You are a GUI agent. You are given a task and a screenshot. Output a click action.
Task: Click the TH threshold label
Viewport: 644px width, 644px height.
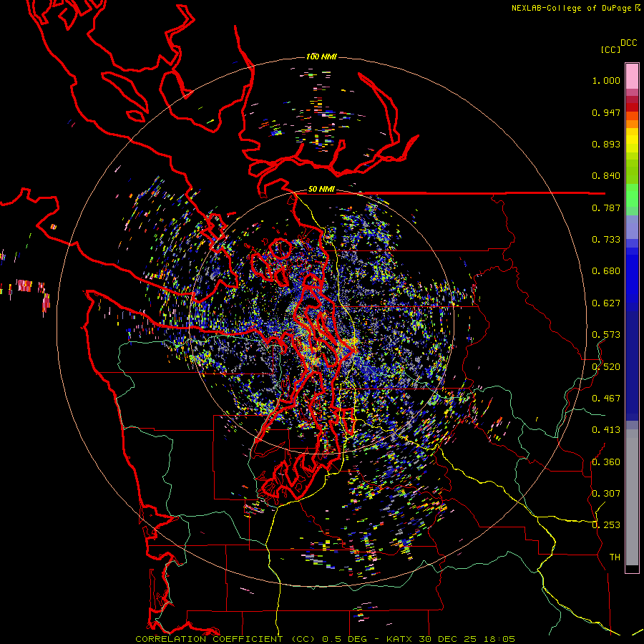point(615,557)
